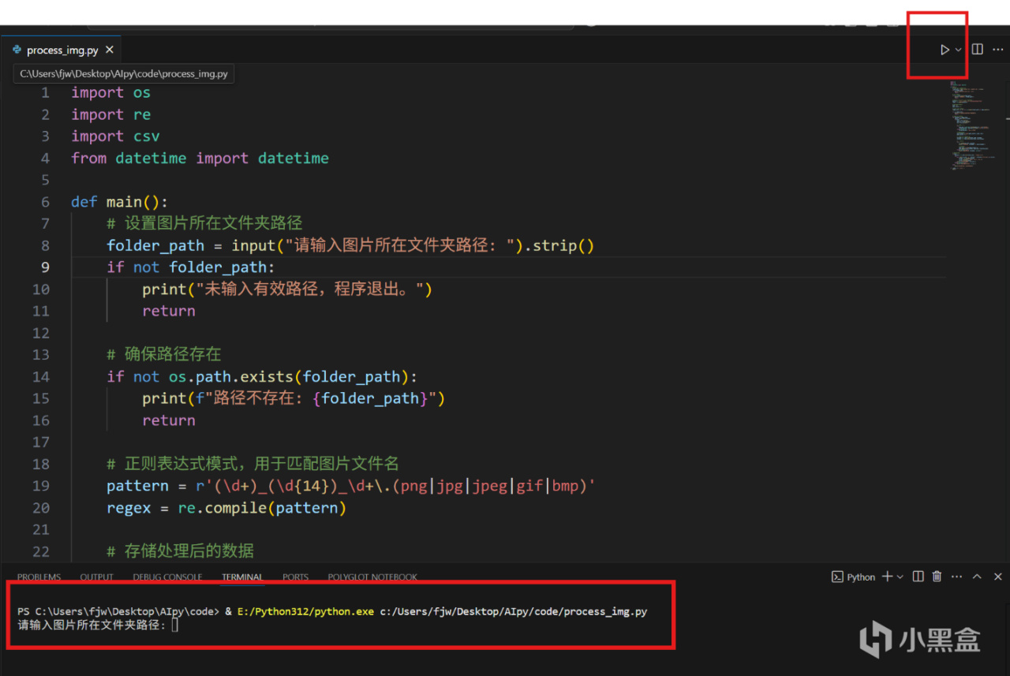
Task: Select the process_img.py editor tab
Action: (63, 50)
